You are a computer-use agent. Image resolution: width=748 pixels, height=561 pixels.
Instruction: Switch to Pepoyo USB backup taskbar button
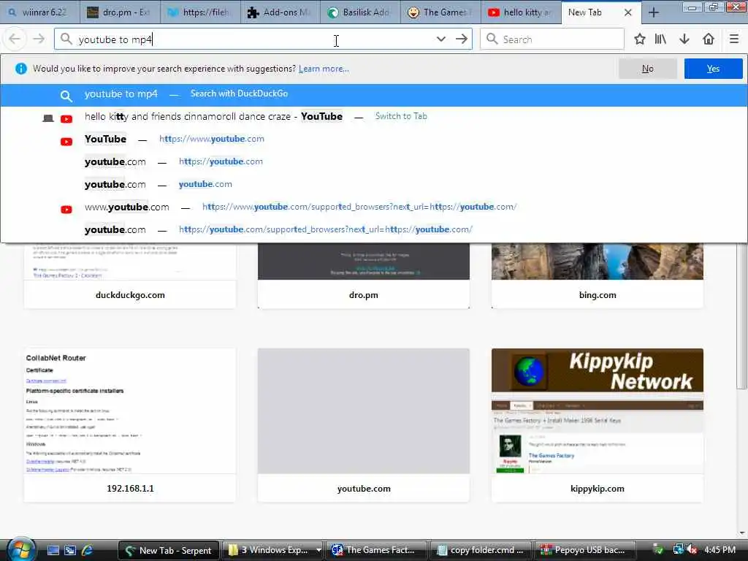[x=585, y=550]
